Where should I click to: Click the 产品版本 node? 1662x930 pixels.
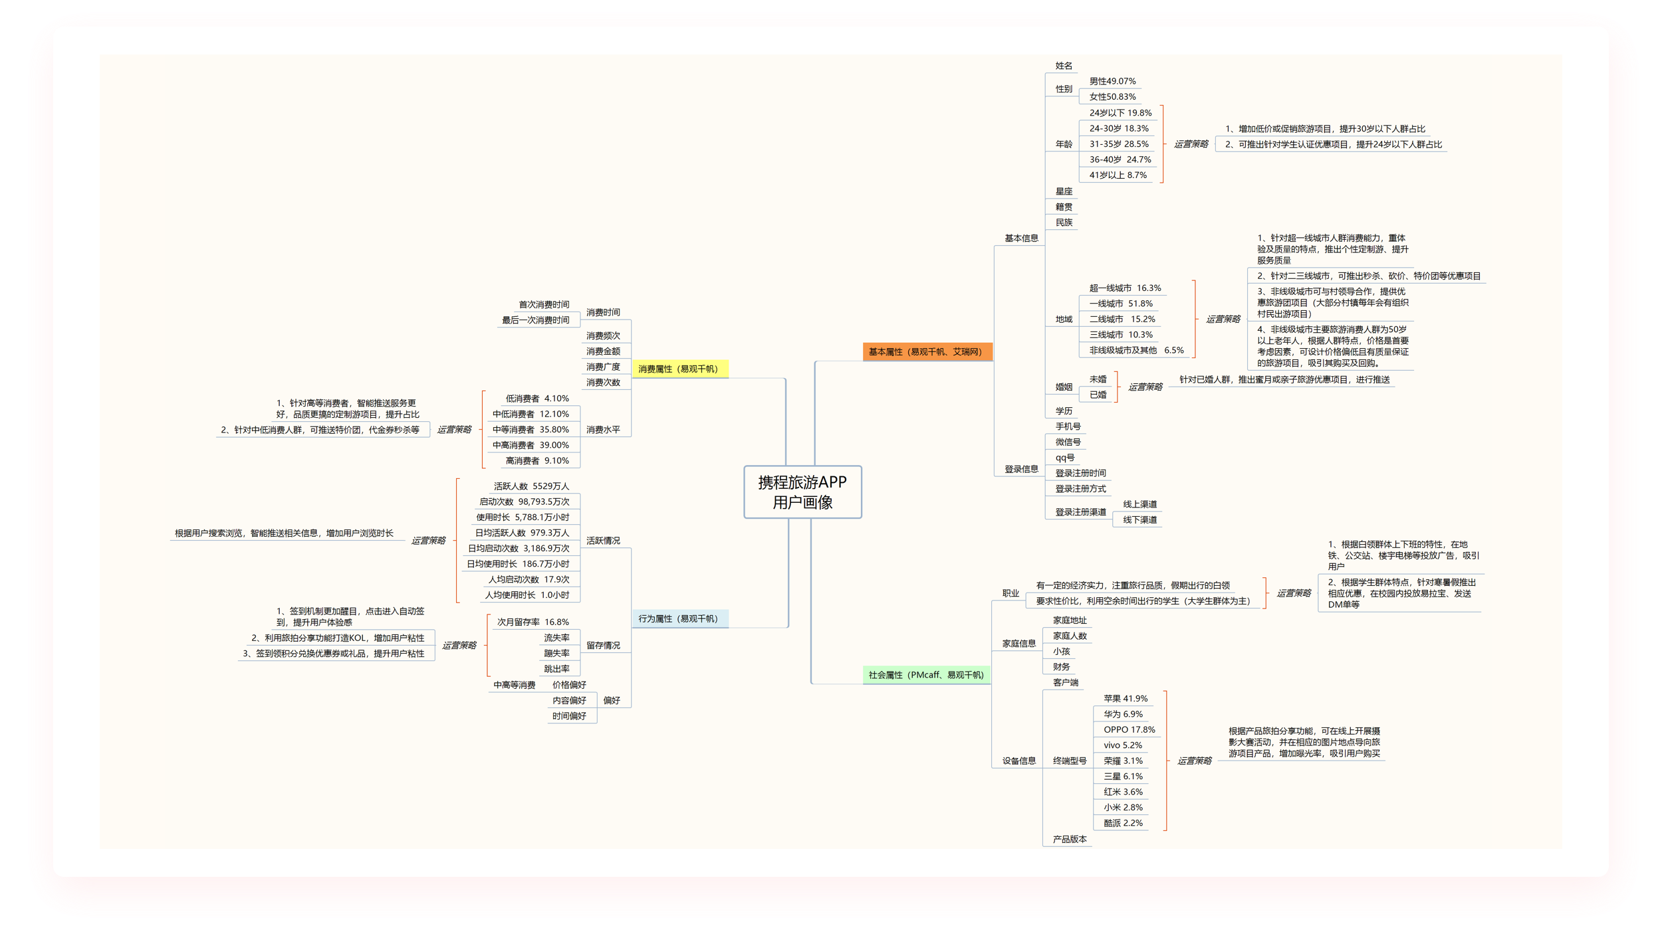(1070, 839)
